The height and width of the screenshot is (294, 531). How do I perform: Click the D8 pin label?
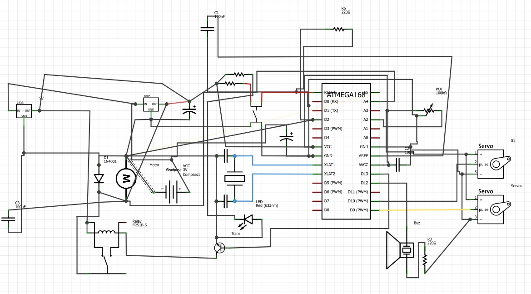click(327, 210)
